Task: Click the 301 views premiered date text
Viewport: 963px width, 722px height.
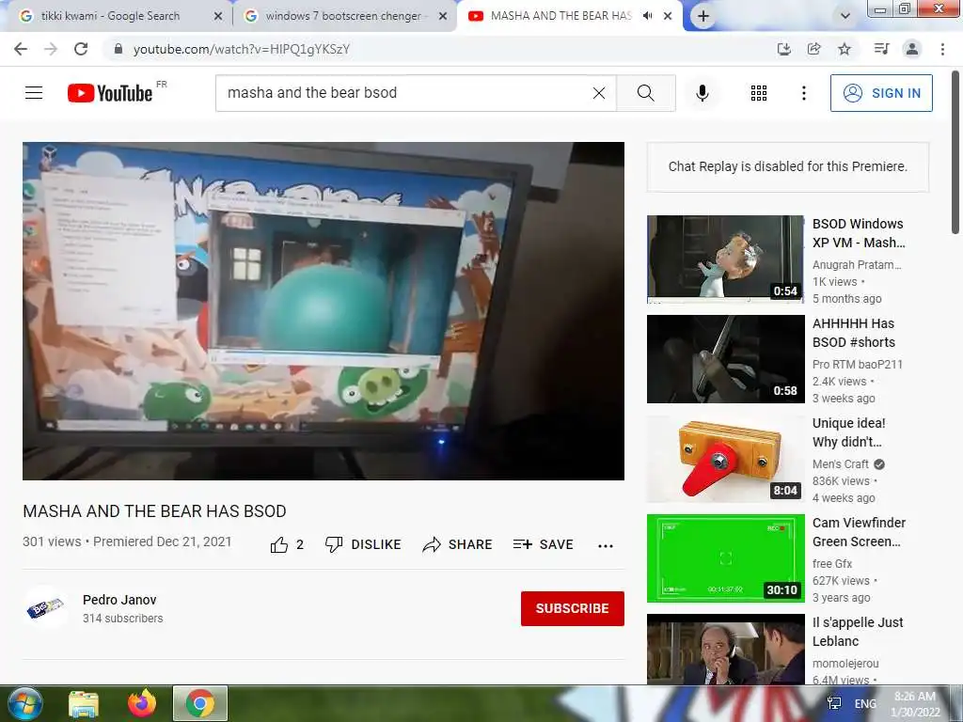Action: pyautogui.click(x=127, y=541)
